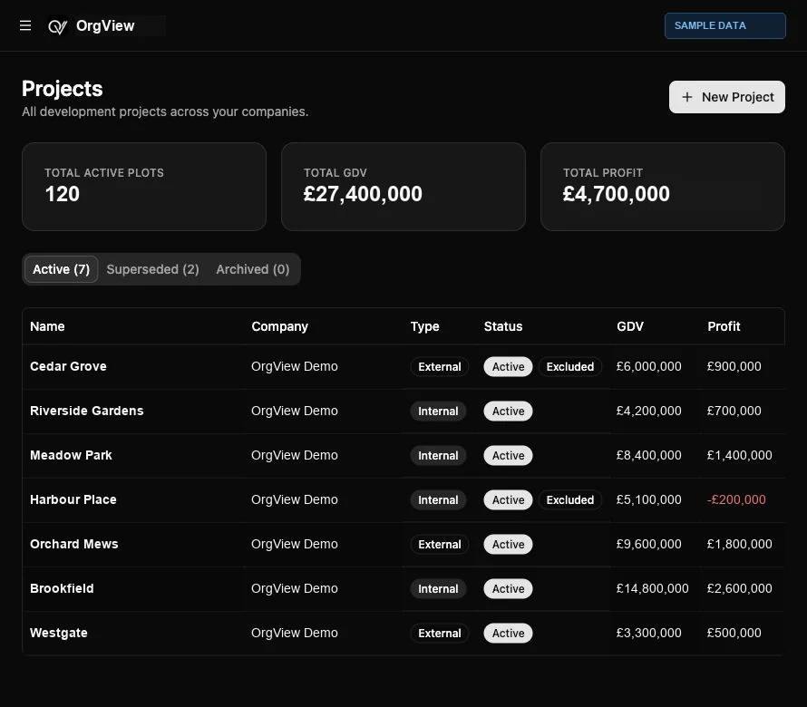Screen dimensions: 807x707
Task: Click Meadow Park's Internal type badge
Action: tap(438, 455)
